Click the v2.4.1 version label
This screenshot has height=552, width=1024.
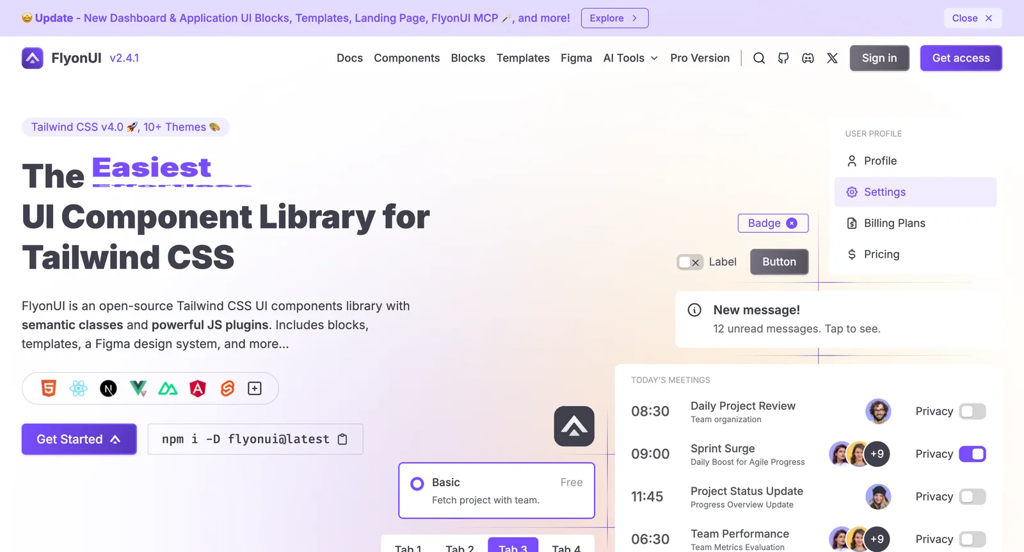tap(124, 58)
